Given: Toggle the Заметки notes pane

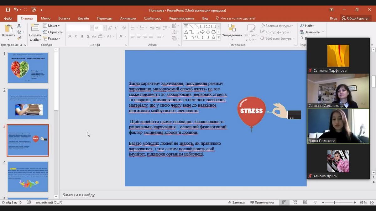Looking at the screenshot, I should (x=236, y=203).
